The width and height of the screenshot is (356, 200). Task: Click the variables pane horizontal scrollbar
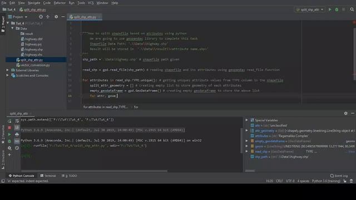(250, 171)
